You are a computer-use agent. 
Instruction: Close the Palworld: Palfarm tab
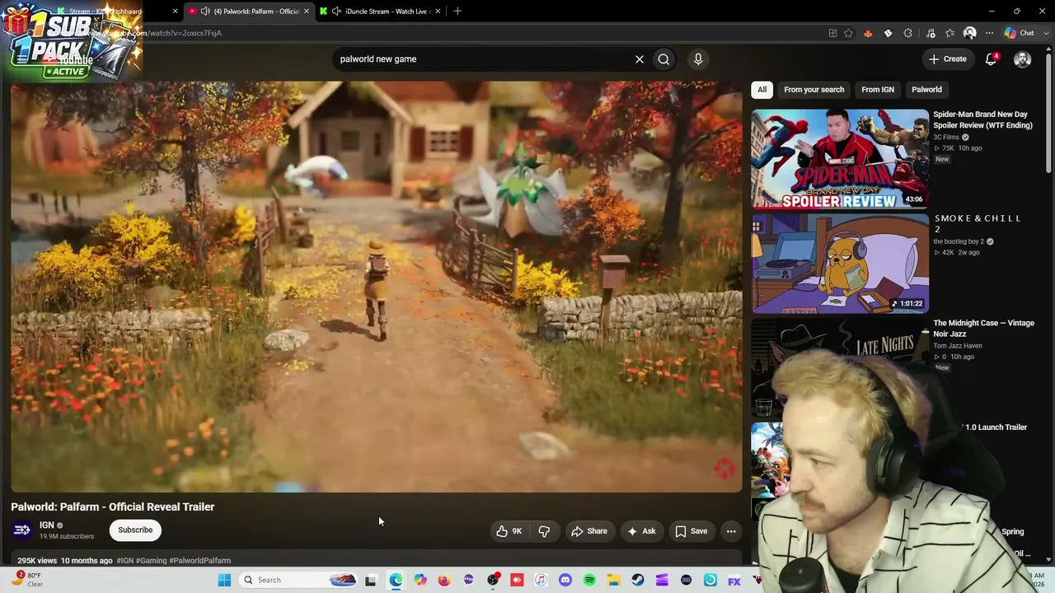tap(306, 12)
